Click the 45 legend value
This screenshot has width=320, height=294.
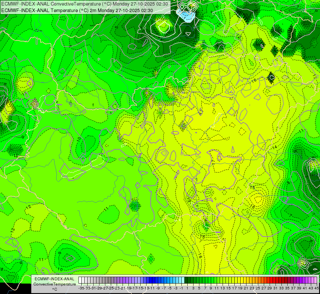(316, 288)
